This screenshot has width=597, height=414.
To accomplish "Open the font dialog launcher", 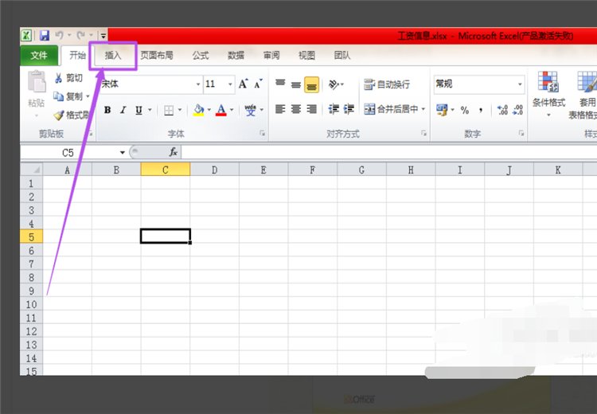I will [x=263, y=133].
